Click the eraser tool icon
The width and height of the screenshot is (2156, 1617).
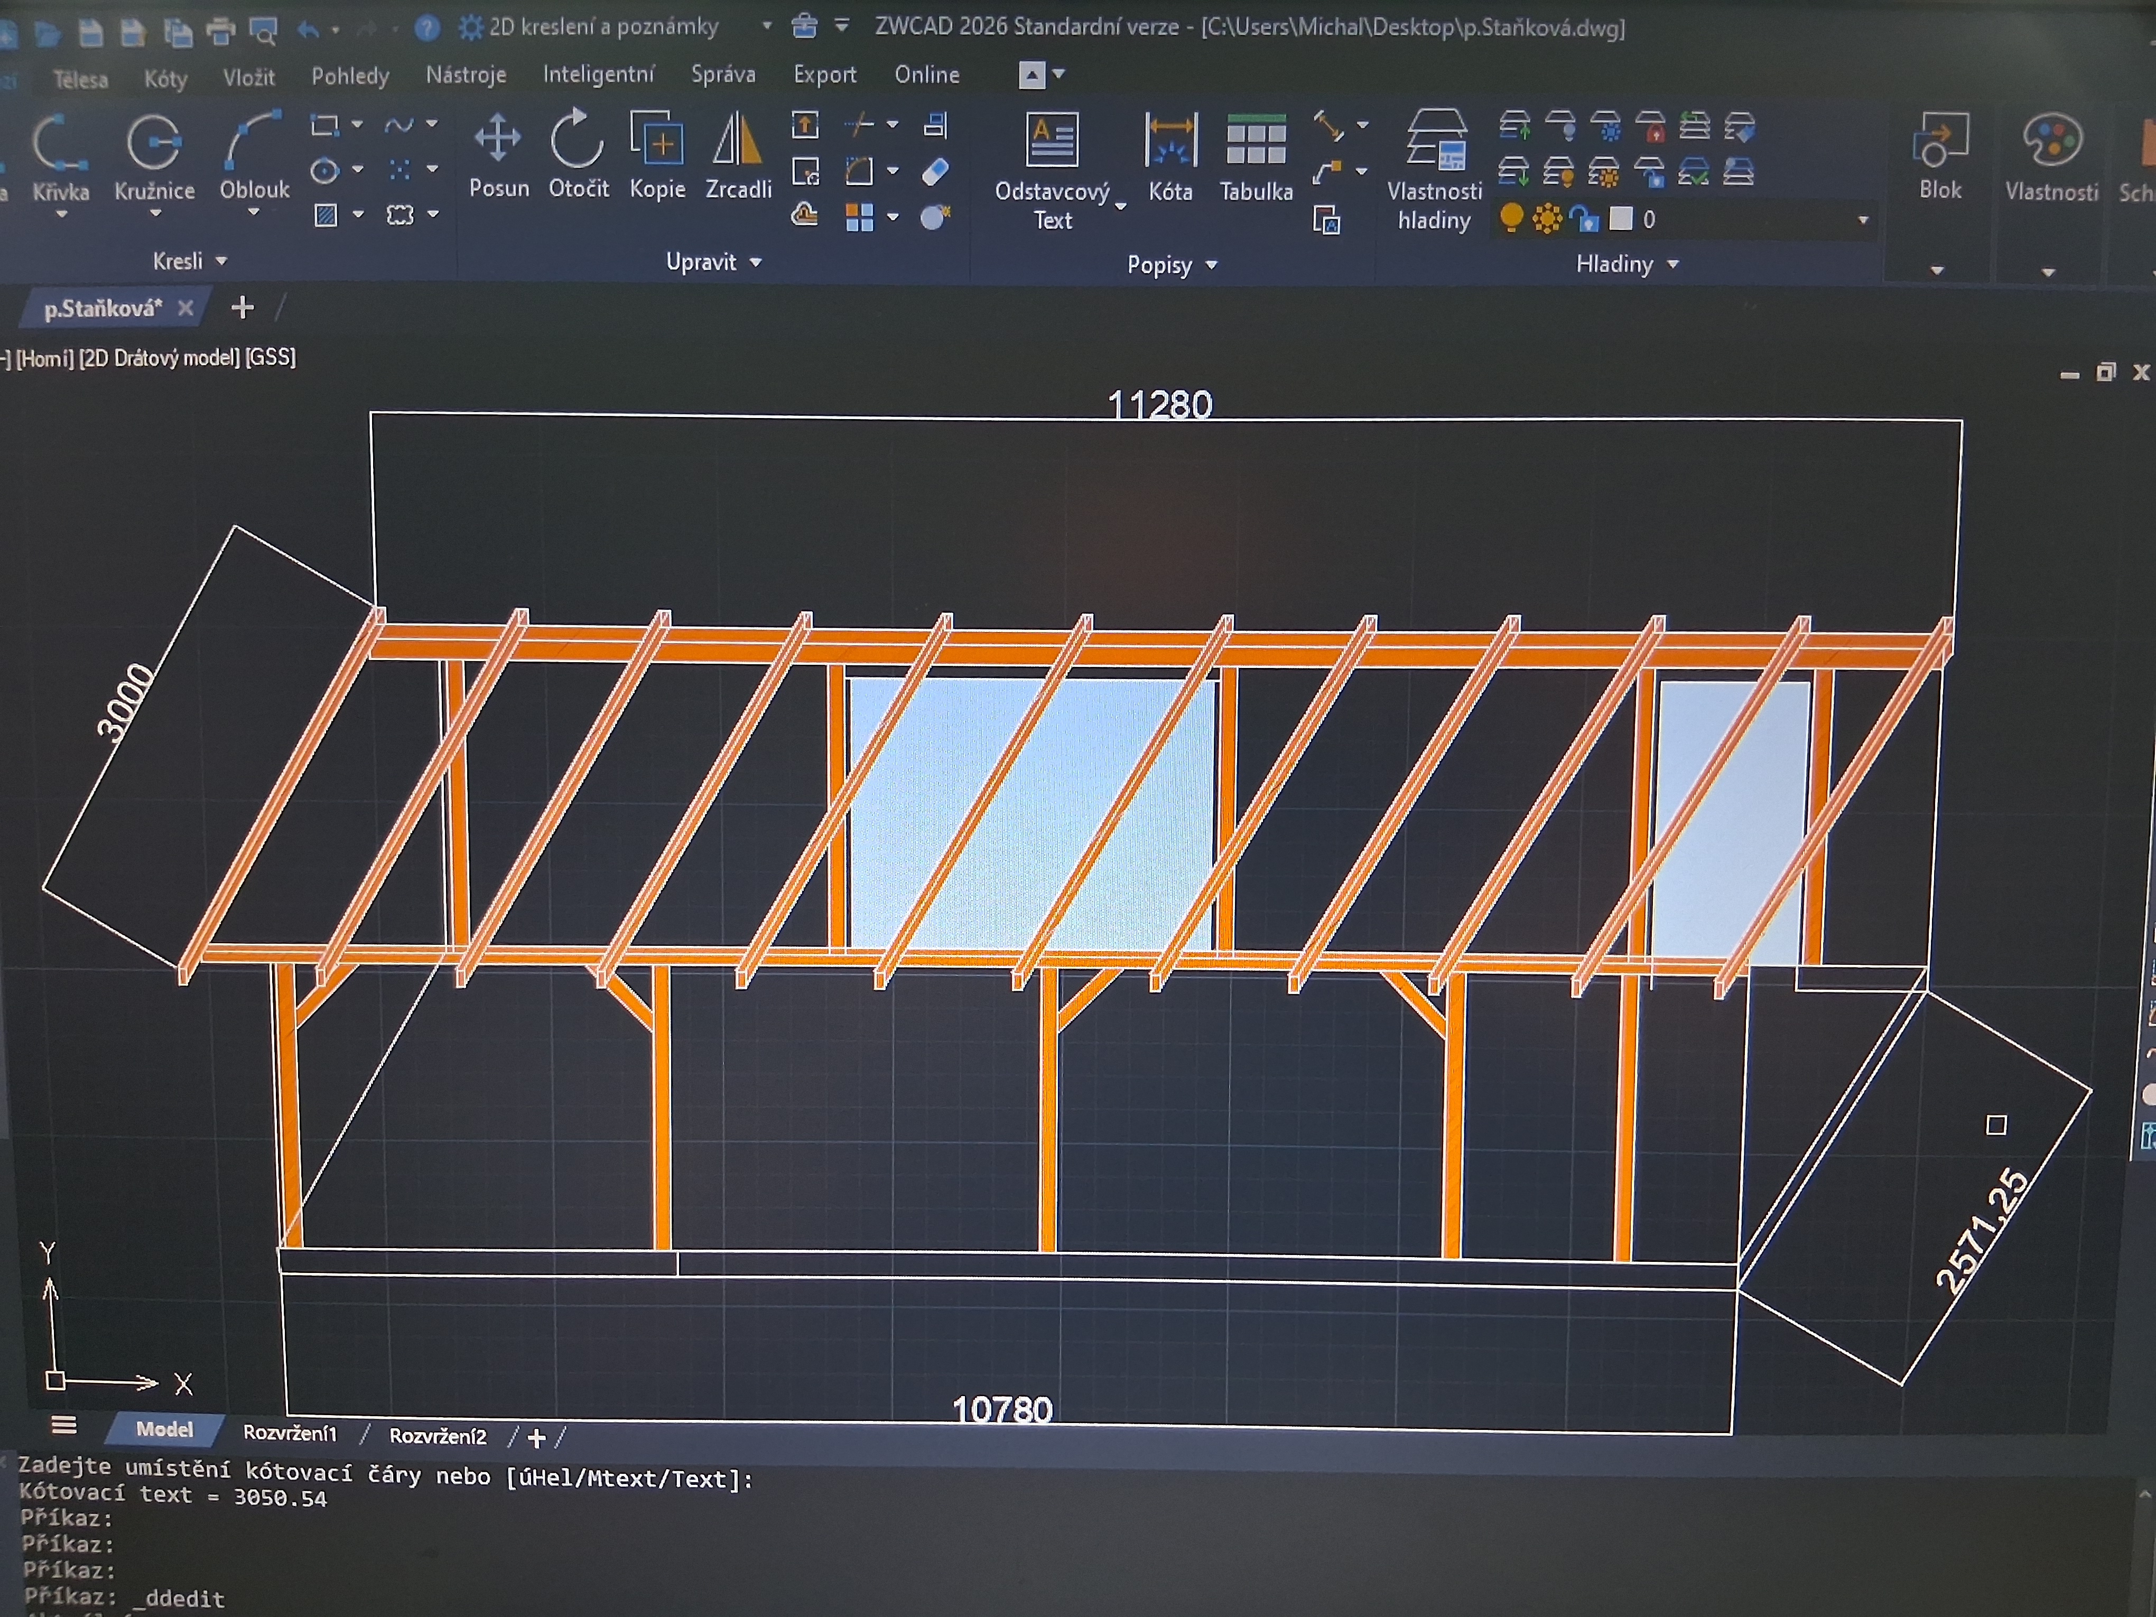935,172
